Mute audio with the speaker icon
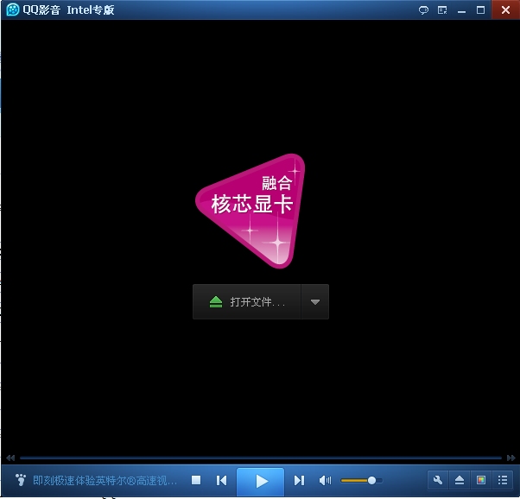520x499 pixels. click(x=325, y=480)
